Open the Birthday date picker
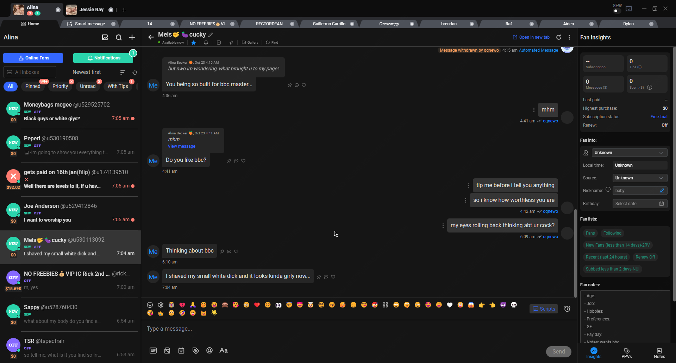The width and height of the screenshot is (676, 363). pyautogui.click(x=640, y=204)
